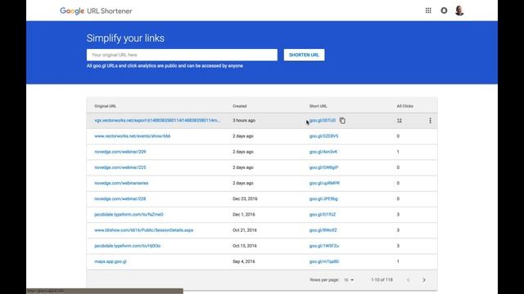Open the Rows per page dropdown
Screen dimensions: 524x294
coord(349,280)
